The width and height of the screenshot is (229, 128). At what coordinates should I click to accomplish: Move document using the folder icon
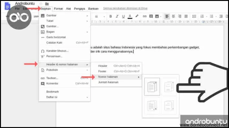47,4
